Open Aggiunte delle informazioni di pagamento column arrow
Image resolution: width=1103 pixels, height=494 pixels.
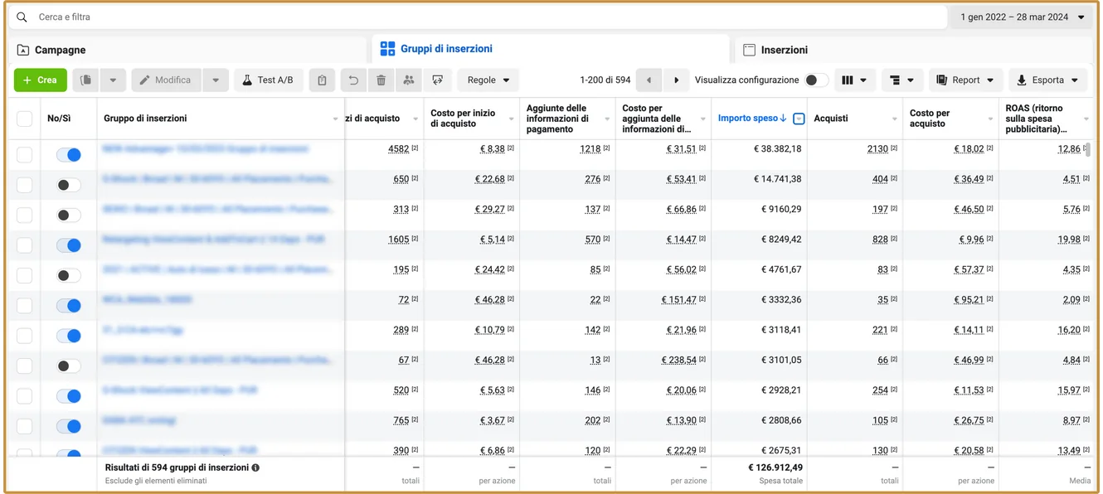[x=607, y=119]
